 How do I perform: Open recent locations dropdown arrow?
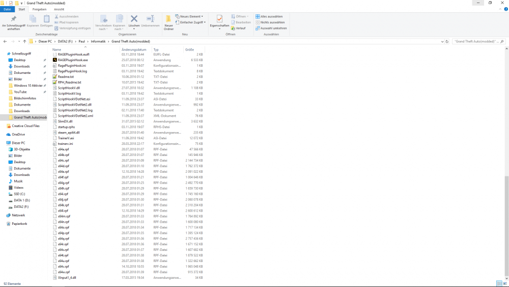click(19, 41)
